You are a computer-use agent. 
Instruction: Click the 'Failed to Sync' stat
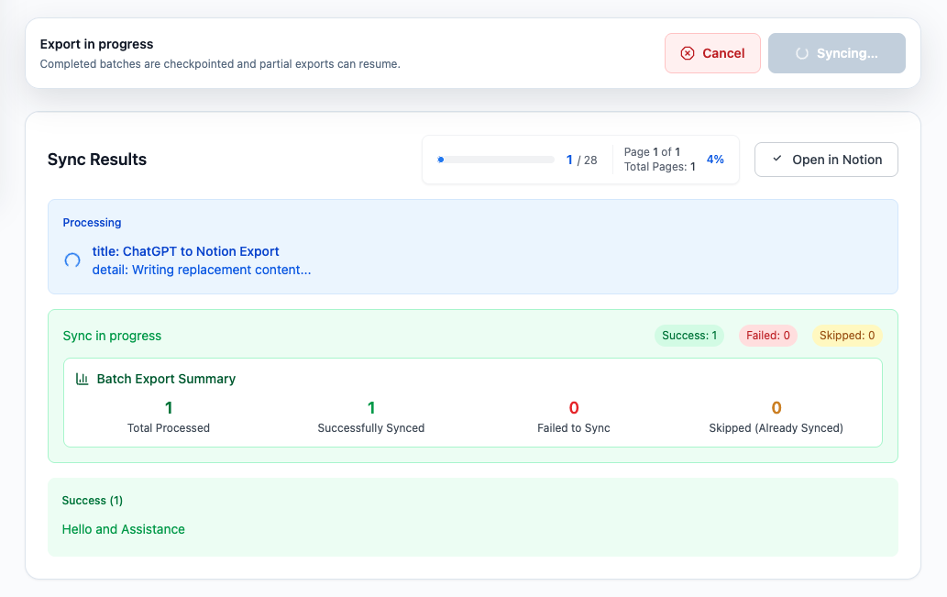(x=574, y=417)
